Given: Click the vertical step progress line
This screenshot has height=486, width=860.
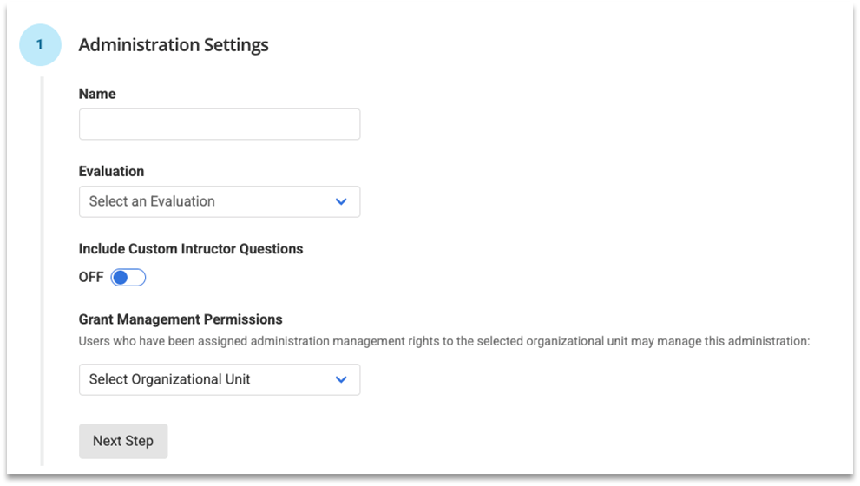Looking at the screenshot, I should coord(42,260).
